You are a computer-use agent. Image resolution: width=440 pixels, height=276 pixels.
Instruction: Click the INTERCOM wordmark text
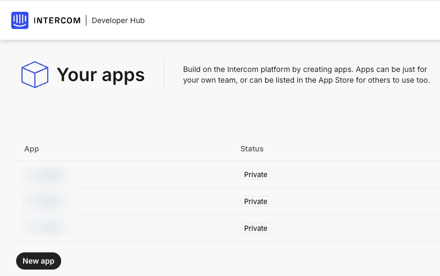coord(57,20)
